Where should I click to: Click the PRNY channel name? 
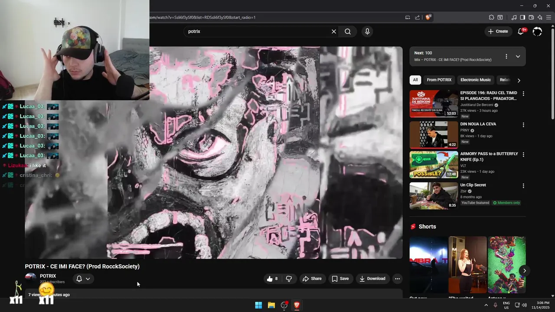465,130
